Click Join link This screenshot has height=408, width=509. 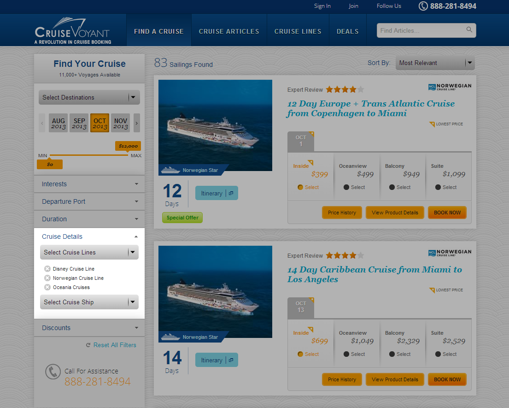[353, 6]
